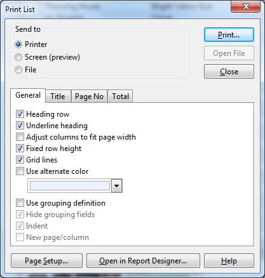Select the General tab
Viewport: 265px width, 278px height.
click(x=28, y=95)
